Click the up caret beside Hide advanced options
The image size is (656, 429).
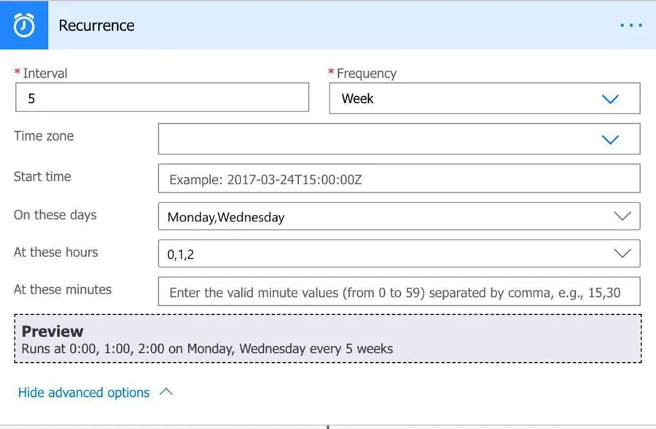[x=166, y=392]
